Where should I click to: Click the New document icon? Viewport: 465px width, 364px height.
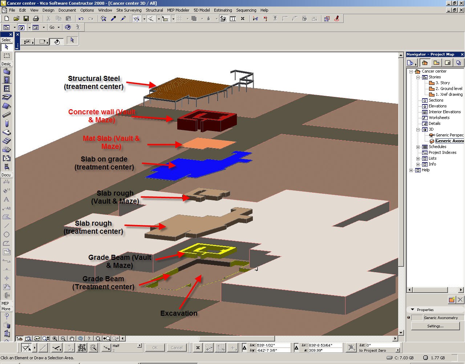click(x=7, y=19)
